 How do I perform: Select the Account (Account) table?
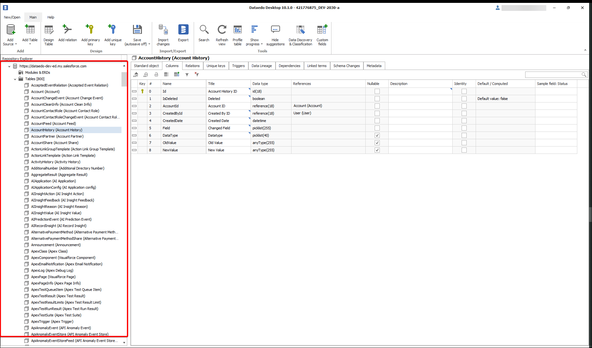[x=45, y=92]
